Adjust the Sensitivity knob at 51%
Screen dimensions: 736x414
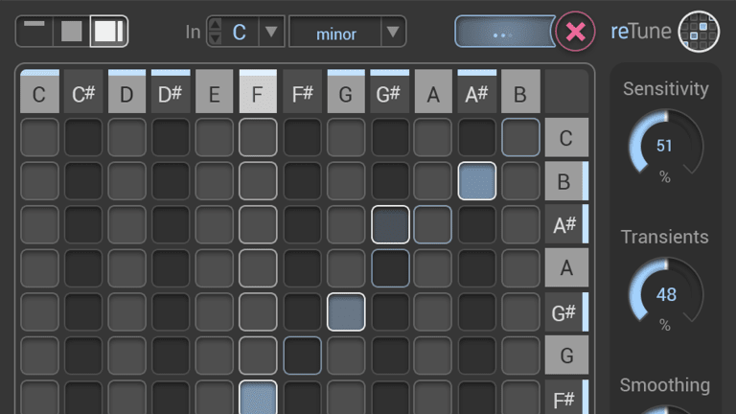point(665,147)
